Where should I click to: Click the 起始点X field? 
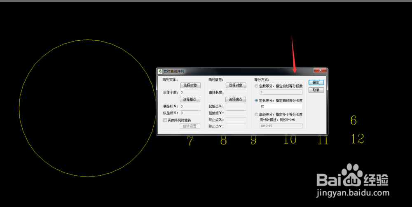coord(236,106)
